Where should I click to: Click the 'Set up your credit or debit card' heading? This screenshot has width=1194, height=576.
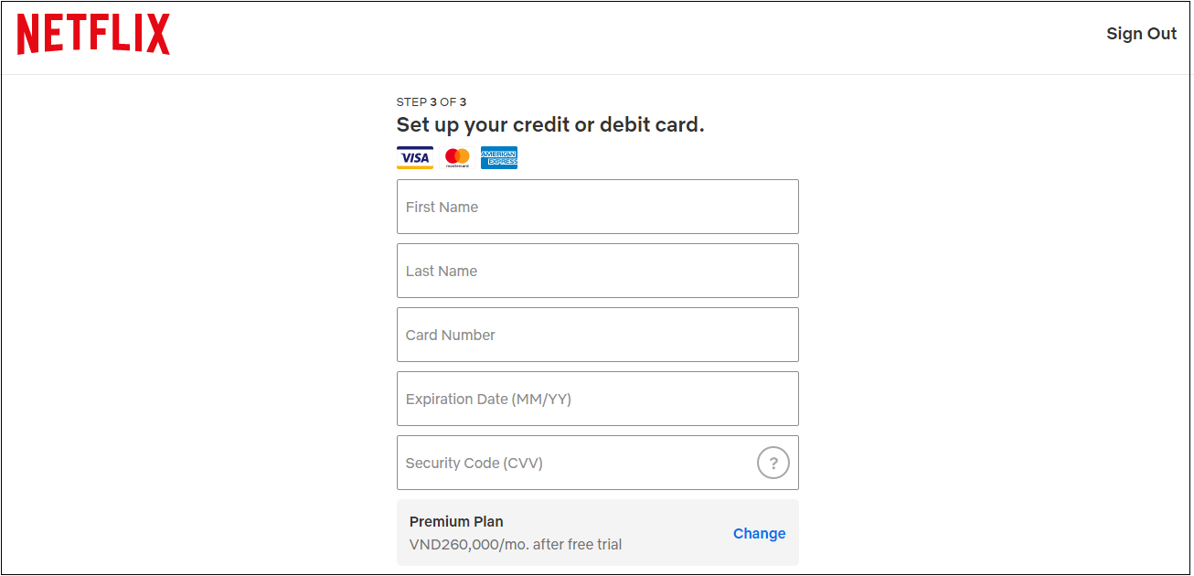pos(550,125)
